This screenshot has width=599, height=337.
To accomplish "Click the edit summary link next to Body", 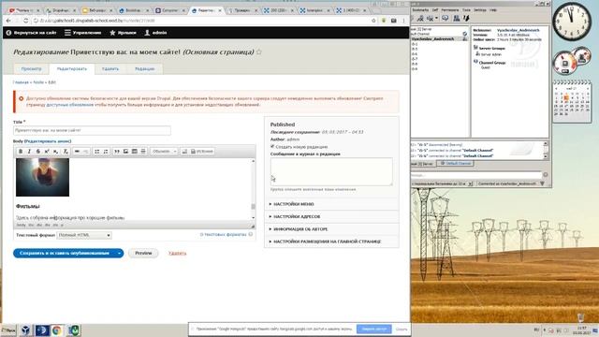I will [48, 141].
